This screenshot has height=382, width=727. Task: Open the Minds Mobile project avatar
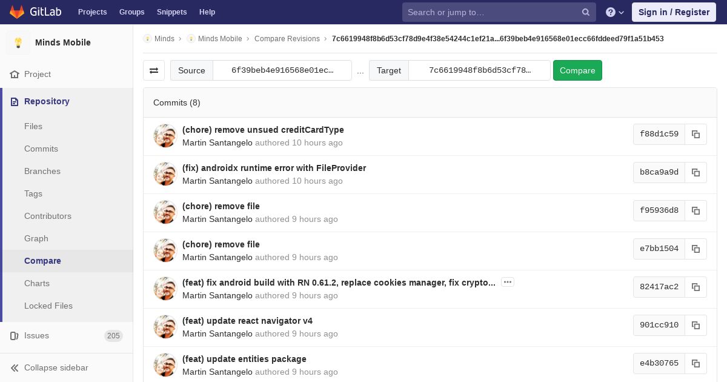(x=18, y=42)
